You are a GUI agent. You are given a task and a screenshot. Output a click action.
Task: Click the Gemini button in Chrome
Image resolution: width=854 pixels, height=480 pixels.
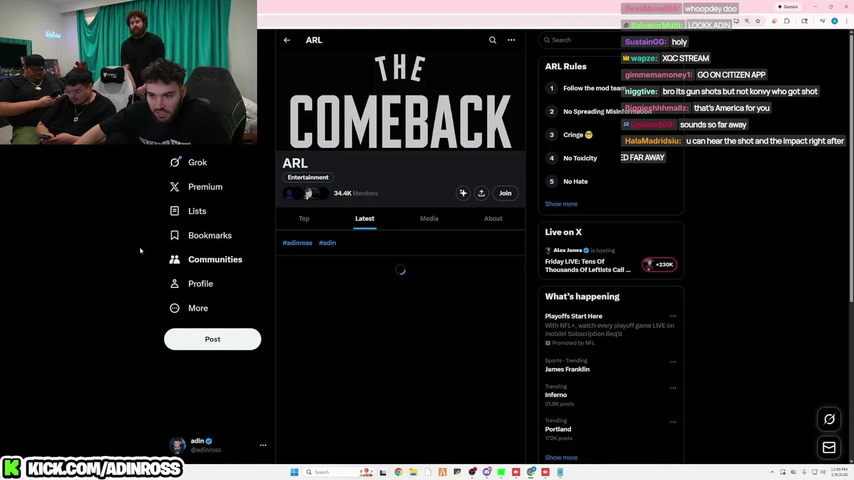[x=788, y=7]
